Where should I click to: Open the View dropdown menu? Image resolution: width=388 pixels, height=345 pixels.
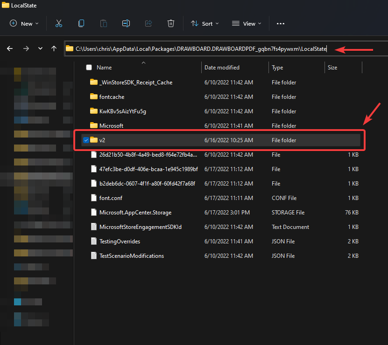click(247, 23)
